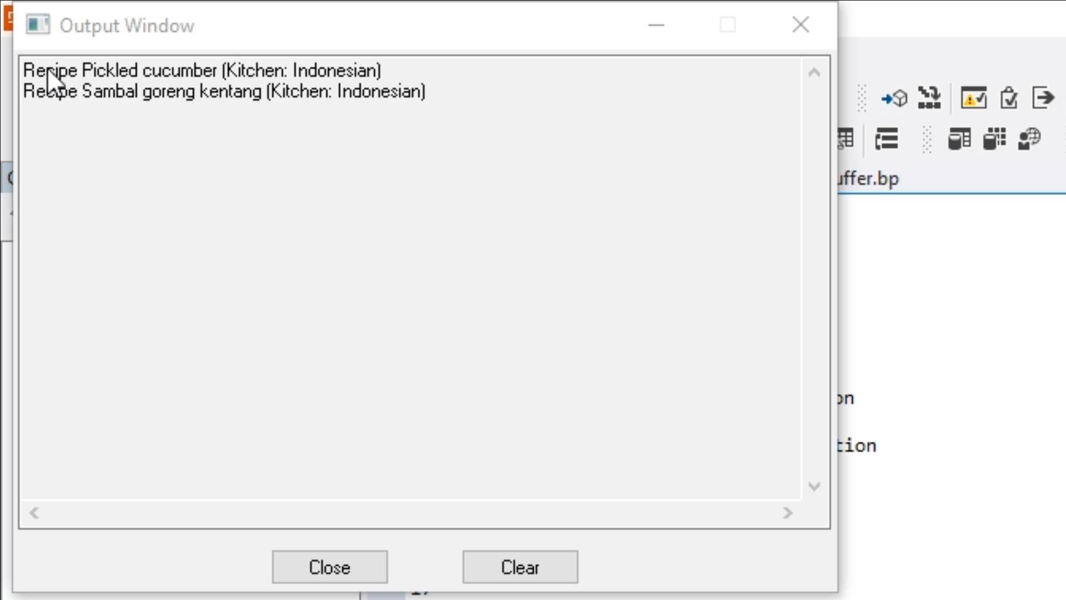Open the warning checkmark window icon

(x=974, y=98)
